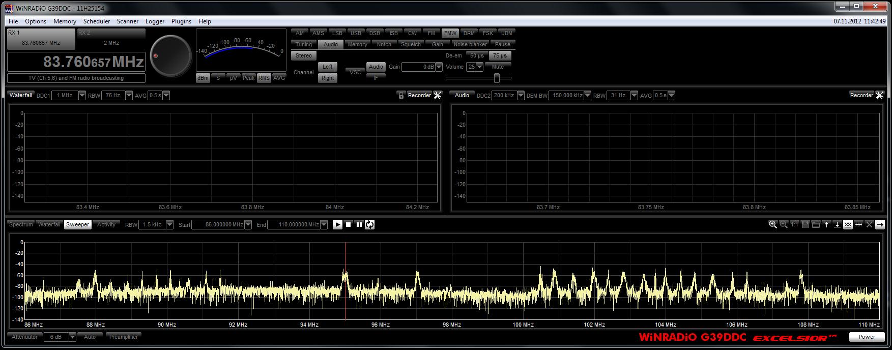892x350 pixels.
Task: Pause the sweeper
Action: coord(359,224)
